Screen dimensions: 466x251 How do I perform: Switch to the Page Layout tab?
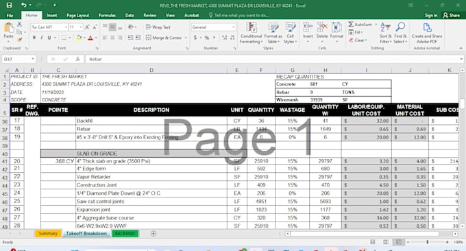pos(77,15)
